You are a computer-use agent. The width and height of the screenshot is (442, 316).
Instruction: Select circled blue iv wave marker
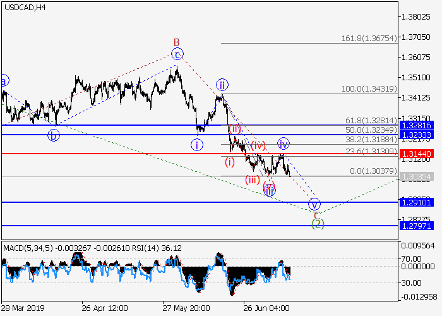(x=284, y=143)
